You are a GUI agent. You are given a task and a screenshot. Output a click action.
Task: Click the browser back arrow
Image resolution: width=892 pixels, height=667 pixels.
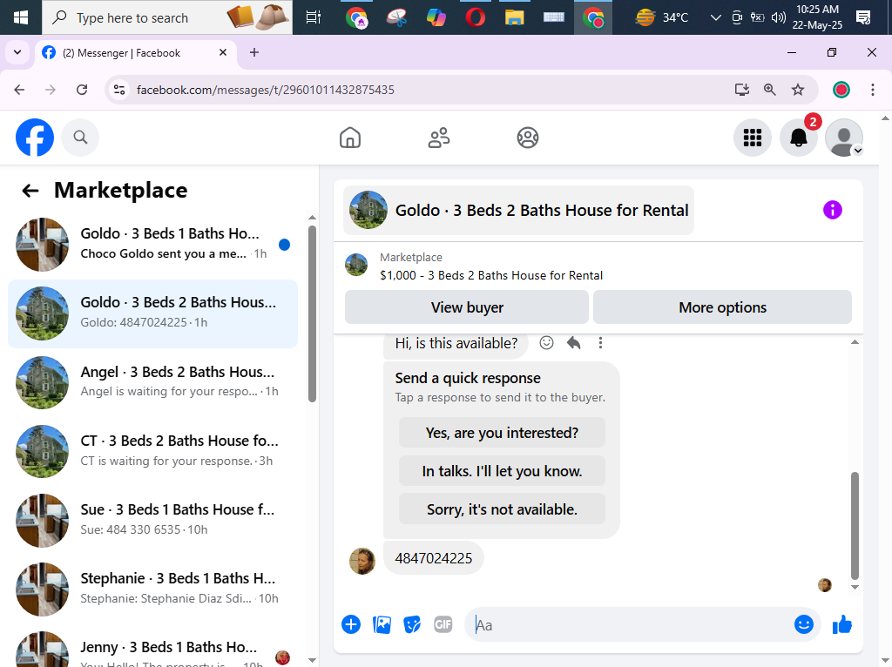19,90
